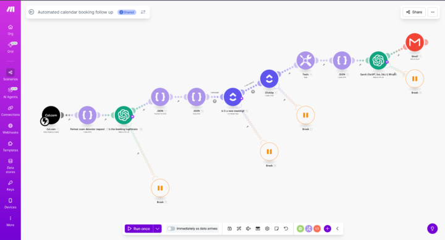Click the Run once button
The image size is (445, 240).
coord(139,229)
